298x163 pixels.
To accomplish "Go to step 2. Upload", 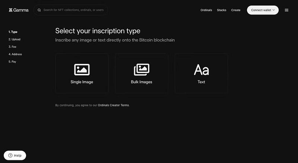I will 15,39.
